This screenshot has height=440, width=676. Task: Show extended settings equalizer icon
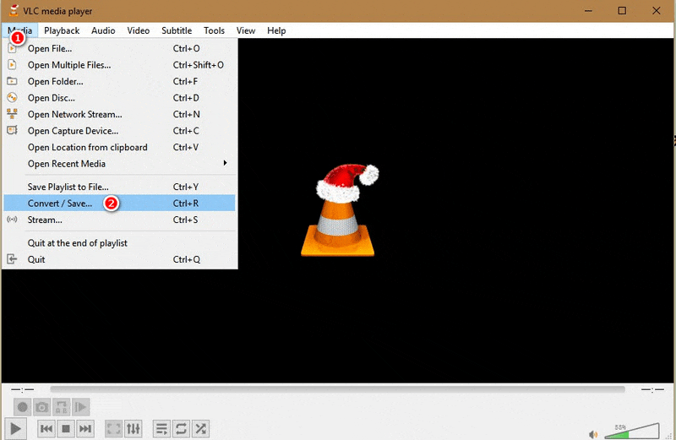click(134, 429)
